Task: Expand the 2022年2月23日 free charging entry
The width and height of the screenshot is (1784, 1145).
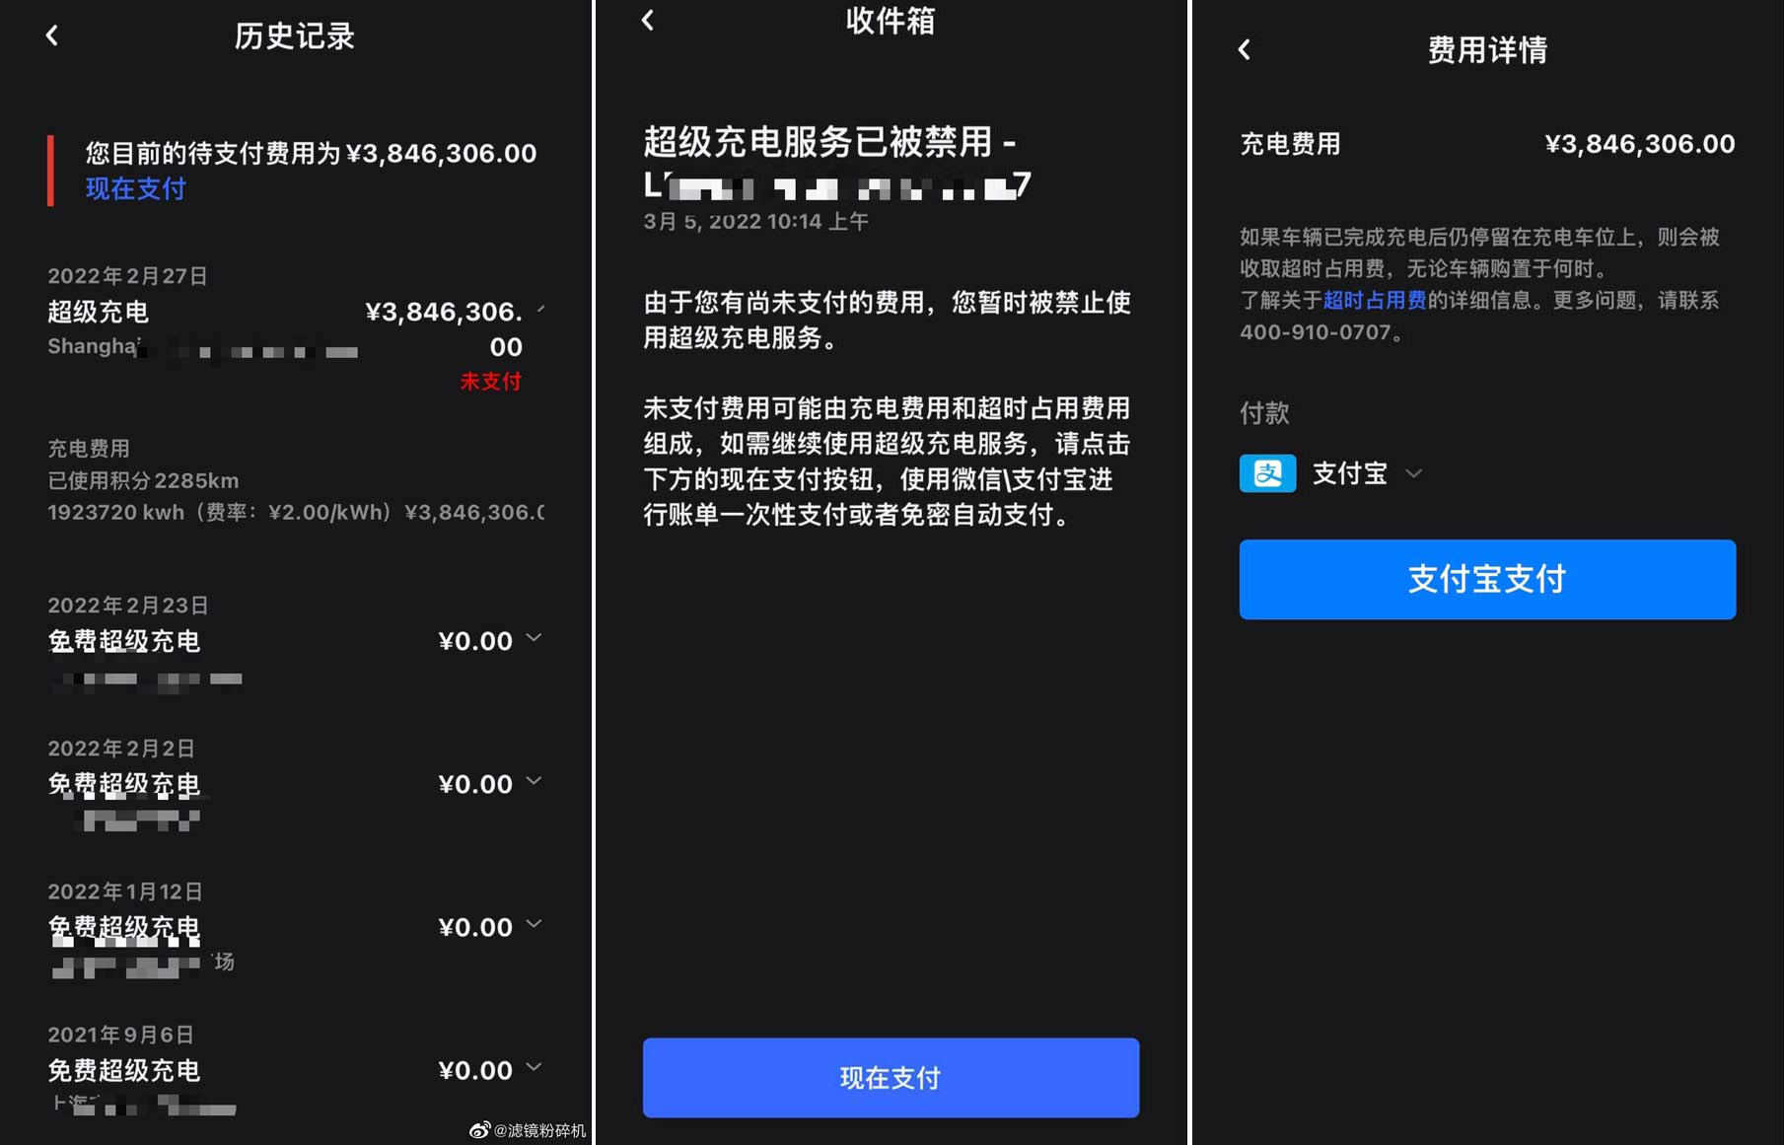Action: pos(534,638)
